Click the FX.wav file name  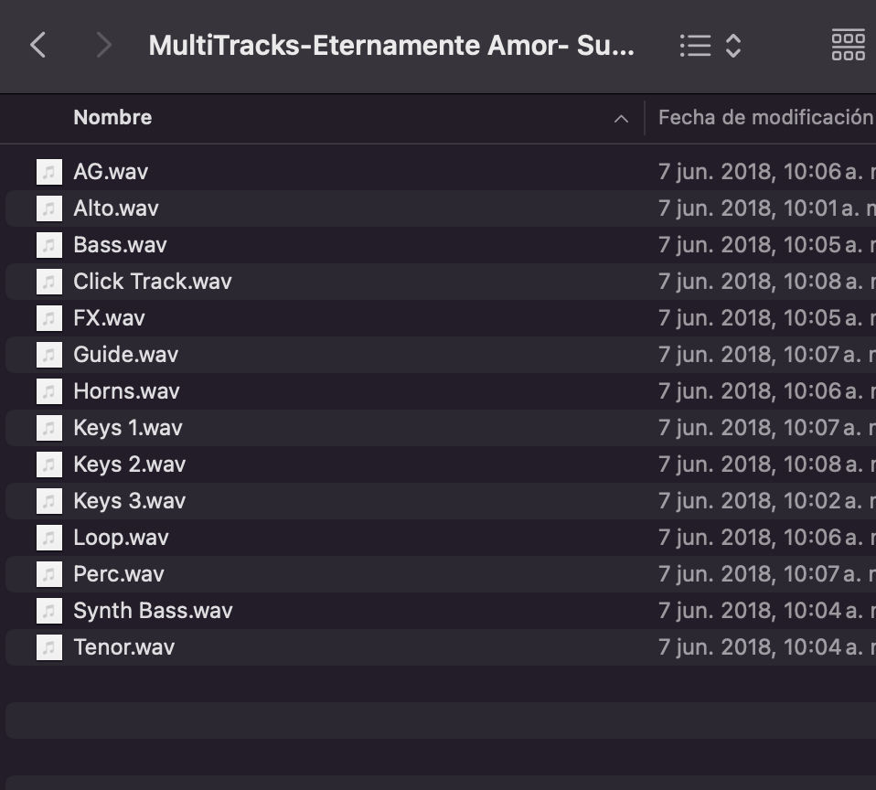tap(109, 318)
